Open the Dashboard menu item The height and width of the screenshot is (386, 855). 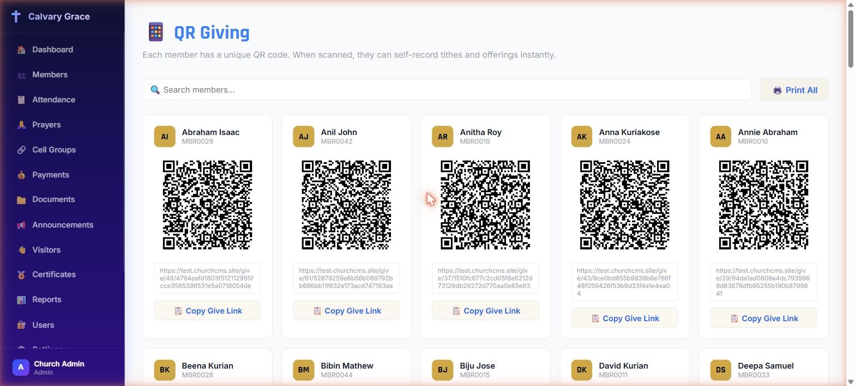pos(63,50)
